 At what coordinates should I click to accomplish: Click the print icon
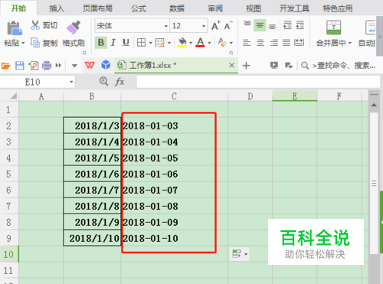pos(47,66)
